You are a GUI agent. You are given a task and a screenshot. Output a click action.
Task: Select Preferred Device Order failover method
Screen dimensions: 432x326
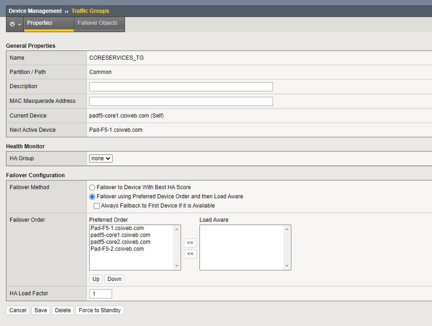92,197
